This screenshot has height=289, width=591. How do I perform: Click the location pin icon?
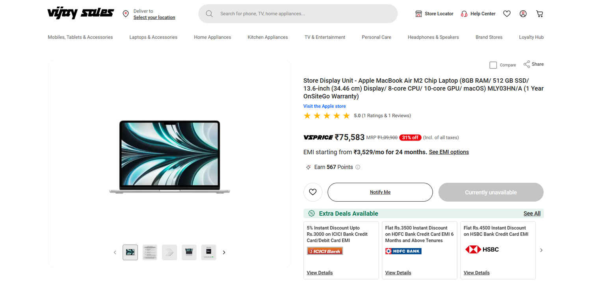(x=126, y=14)
